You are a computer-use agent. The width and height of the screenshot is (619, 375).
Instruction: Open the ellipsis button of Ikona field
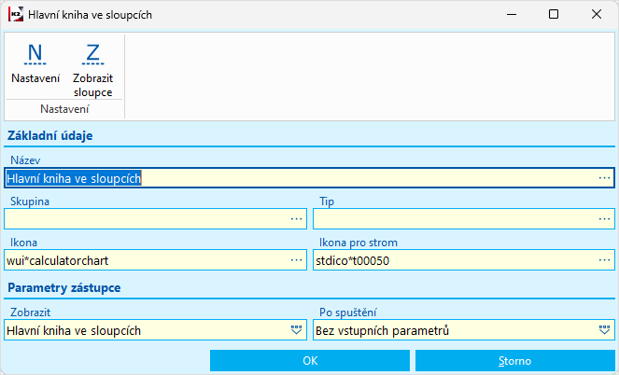(x=297, y=260)
